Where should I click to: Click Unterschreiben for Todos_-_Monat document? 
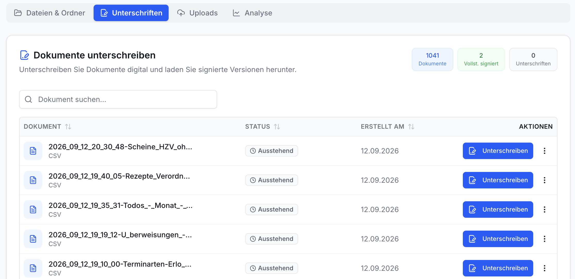click(x=498, y=210)
